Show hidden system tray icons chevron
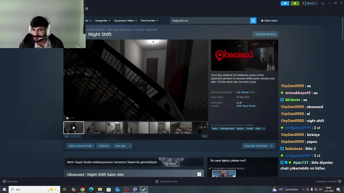 point(303,190)
